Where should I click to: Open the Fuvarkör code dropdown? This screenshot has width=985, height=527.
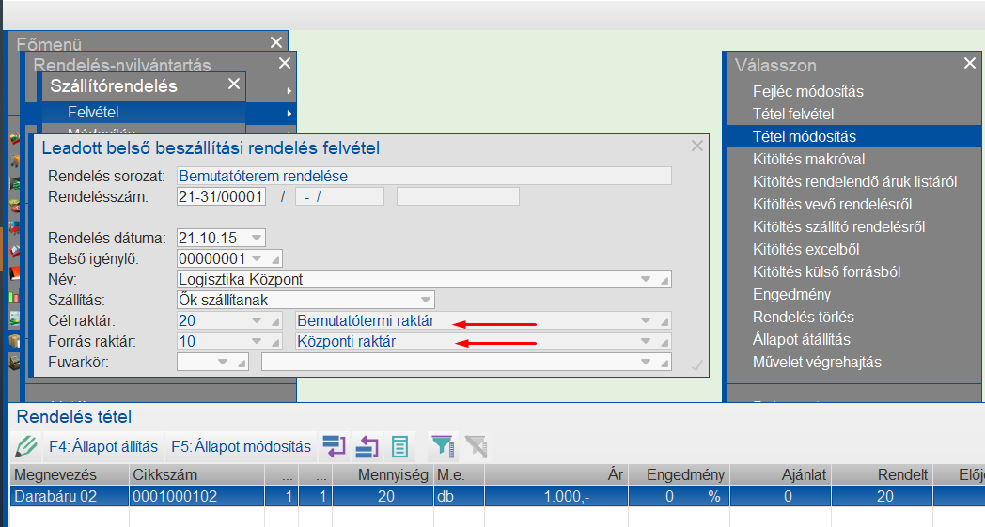pyautogui.click(x=223, y=363)
